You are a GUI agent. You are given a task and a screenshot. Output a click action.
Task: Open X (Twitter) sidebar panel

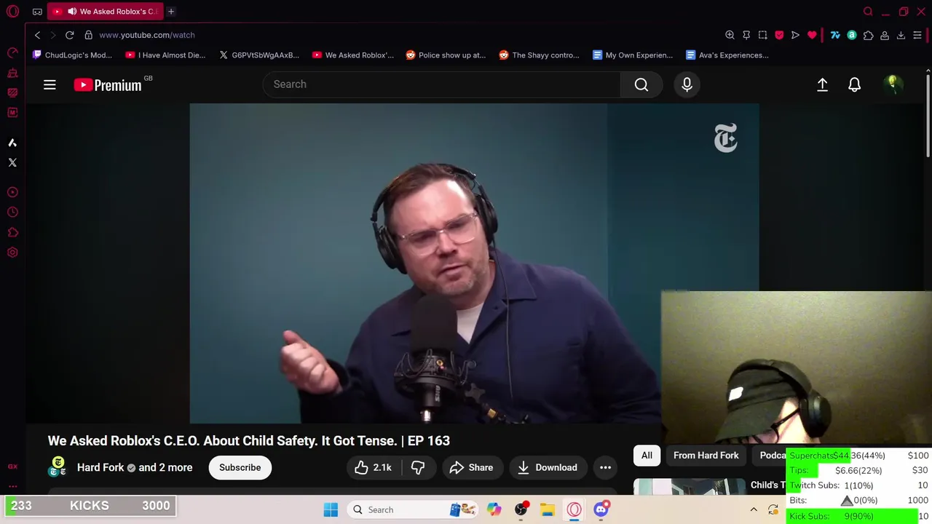(12, 162)
